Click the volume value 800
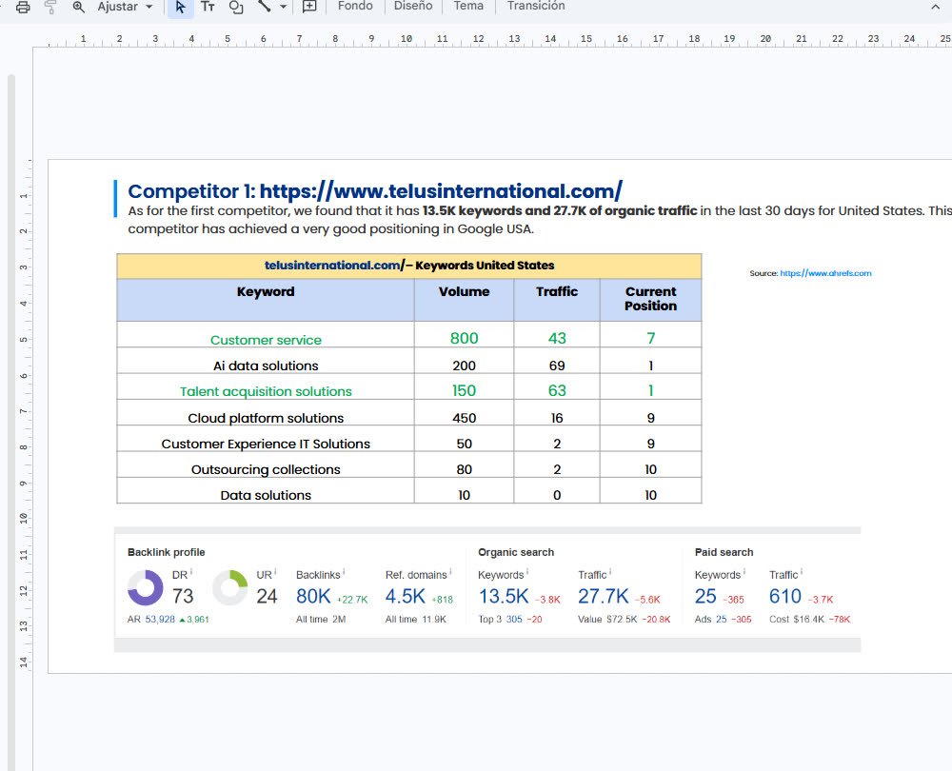Screen dimensions: 952x771 [464, 338]
